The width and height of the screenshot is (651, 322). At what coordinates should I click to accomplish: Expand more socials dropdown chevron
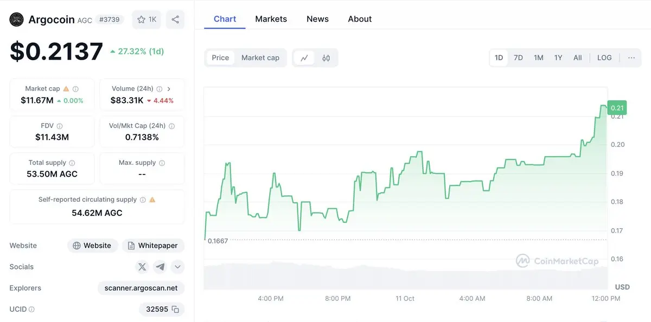point(177,267)
